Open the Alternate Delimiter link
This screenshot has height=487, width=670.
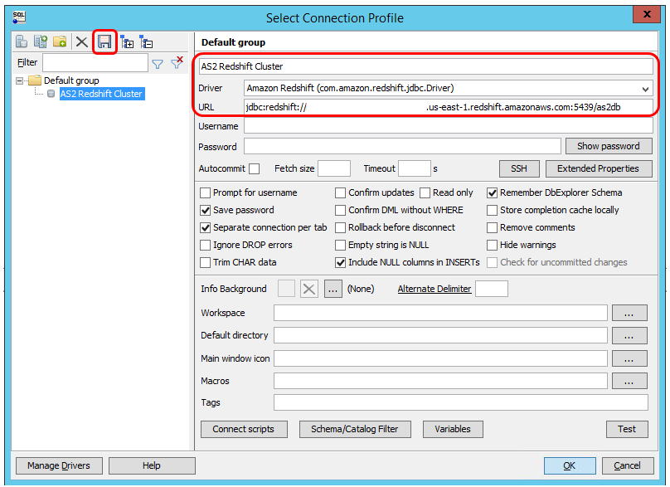click(x=435, y=289)
